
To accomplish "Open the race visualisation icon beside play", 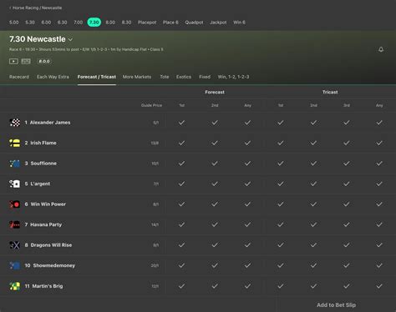I will coord(26,61).
